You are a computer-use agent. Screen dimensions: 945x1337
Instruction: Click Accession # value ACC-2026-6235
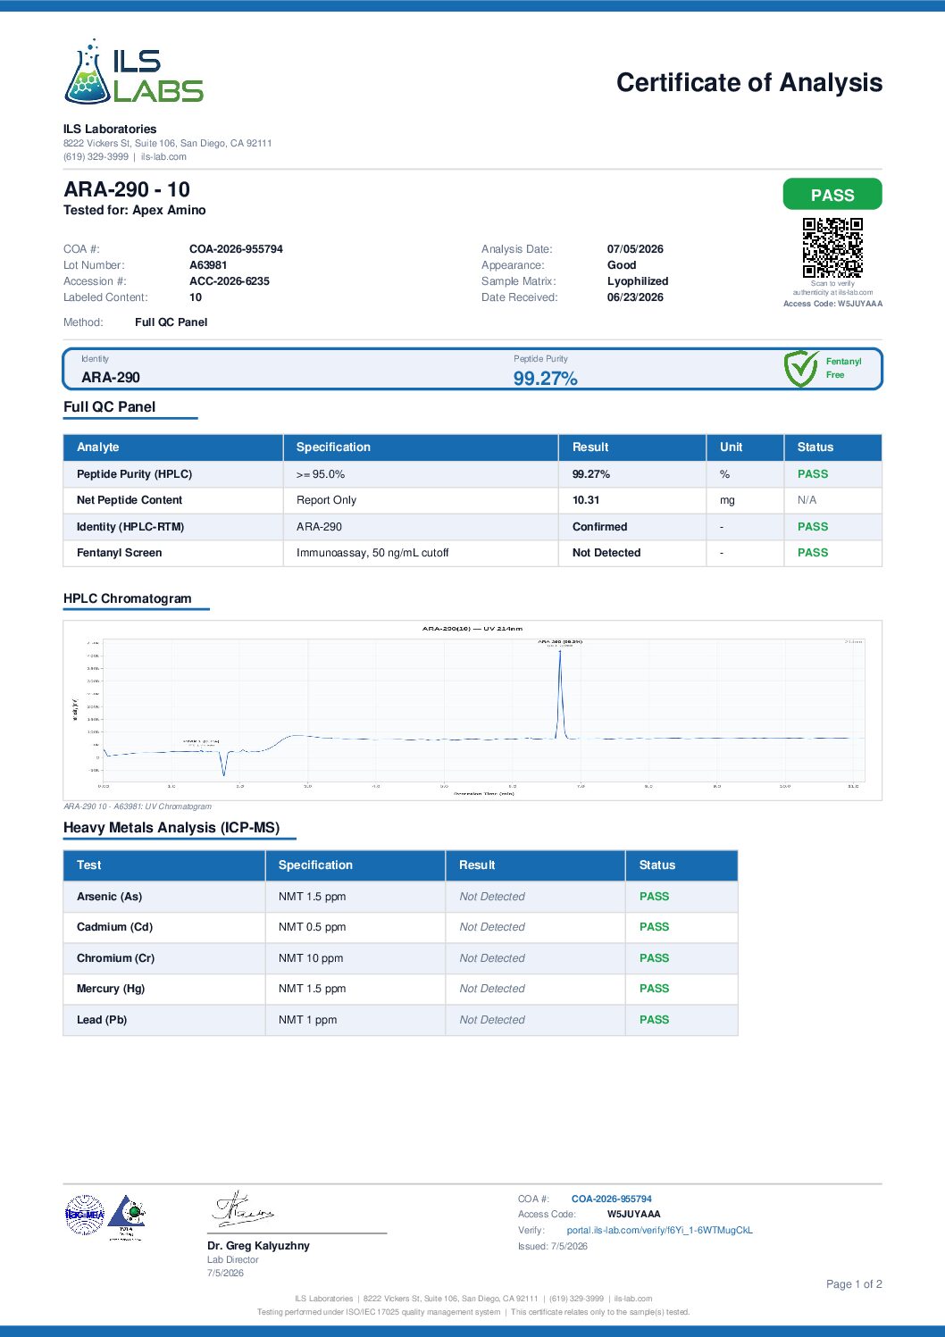pos(230,281)
